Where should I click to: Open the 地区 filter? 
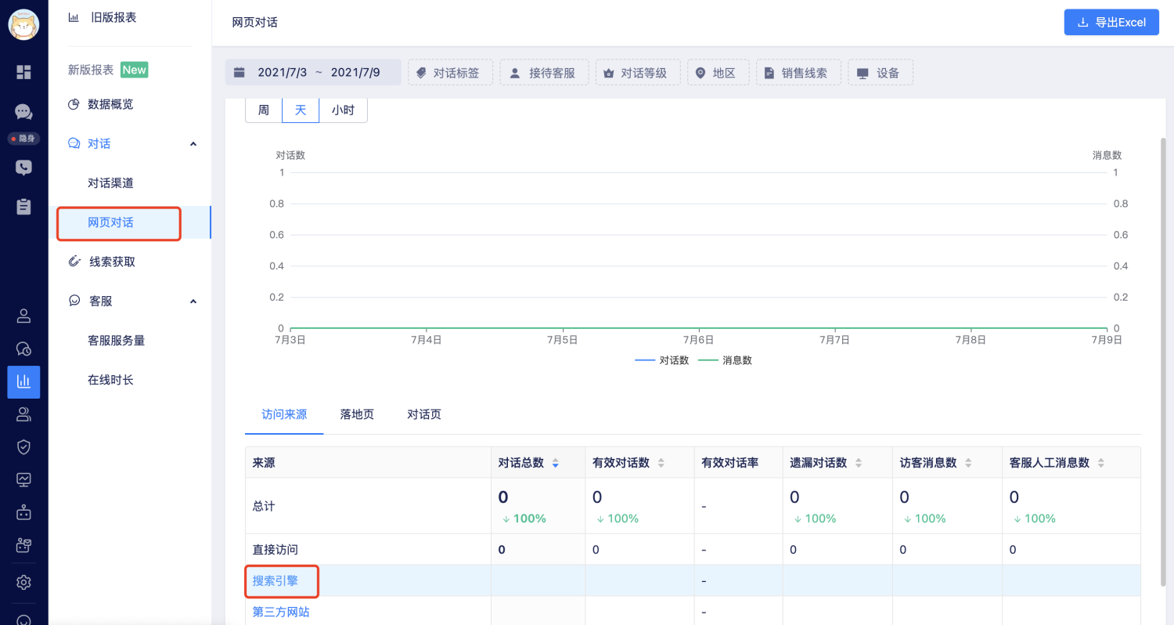718,73
